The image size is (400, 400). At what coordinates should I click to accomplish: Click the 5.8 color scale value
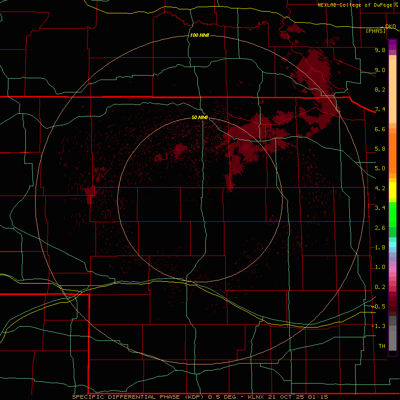click(380, 149)
